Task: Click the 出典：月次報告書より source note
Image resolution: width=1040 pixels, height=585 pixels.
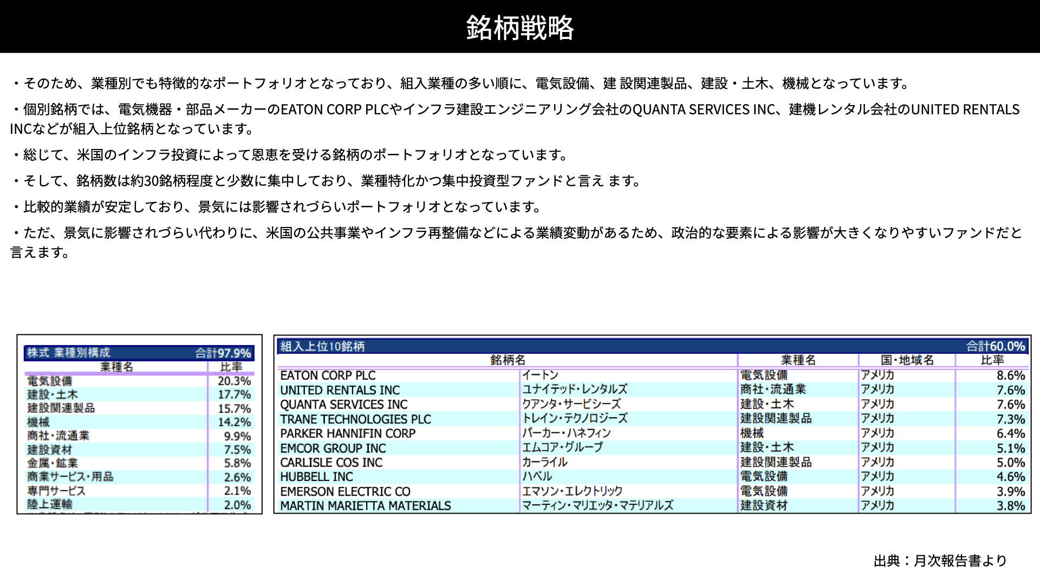Action: tap(940, 561)
